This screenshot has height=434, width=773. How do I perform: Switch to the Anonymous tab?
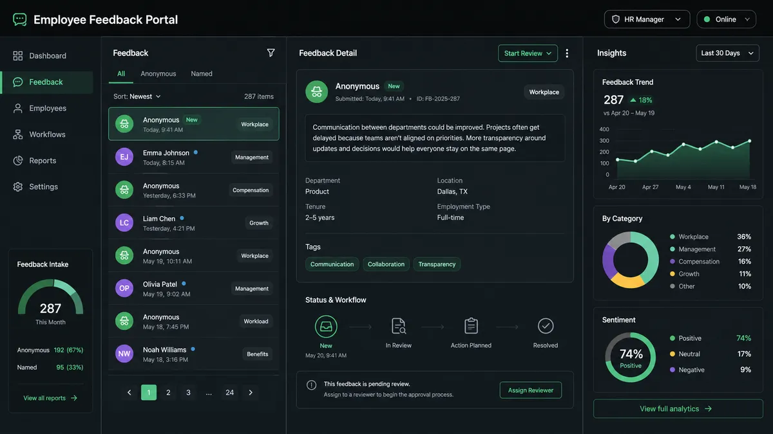158,74
